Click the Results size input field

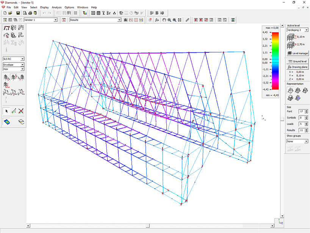302,130
